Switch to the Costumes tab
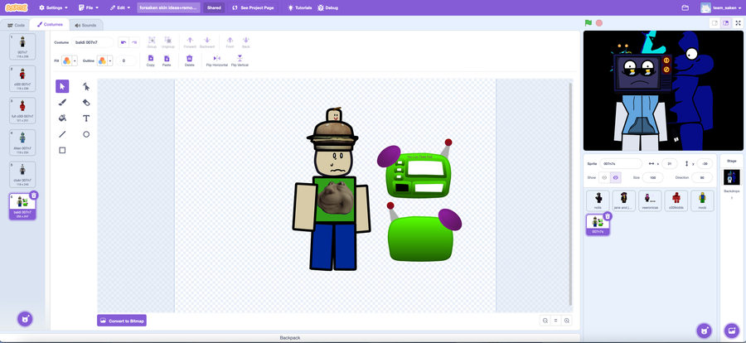746x343 pixels. (x=50, y=25)
